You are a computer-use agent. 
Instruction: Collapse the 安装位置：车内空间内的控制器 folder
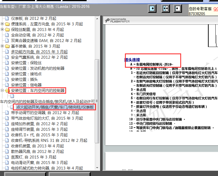coord(2,90)
